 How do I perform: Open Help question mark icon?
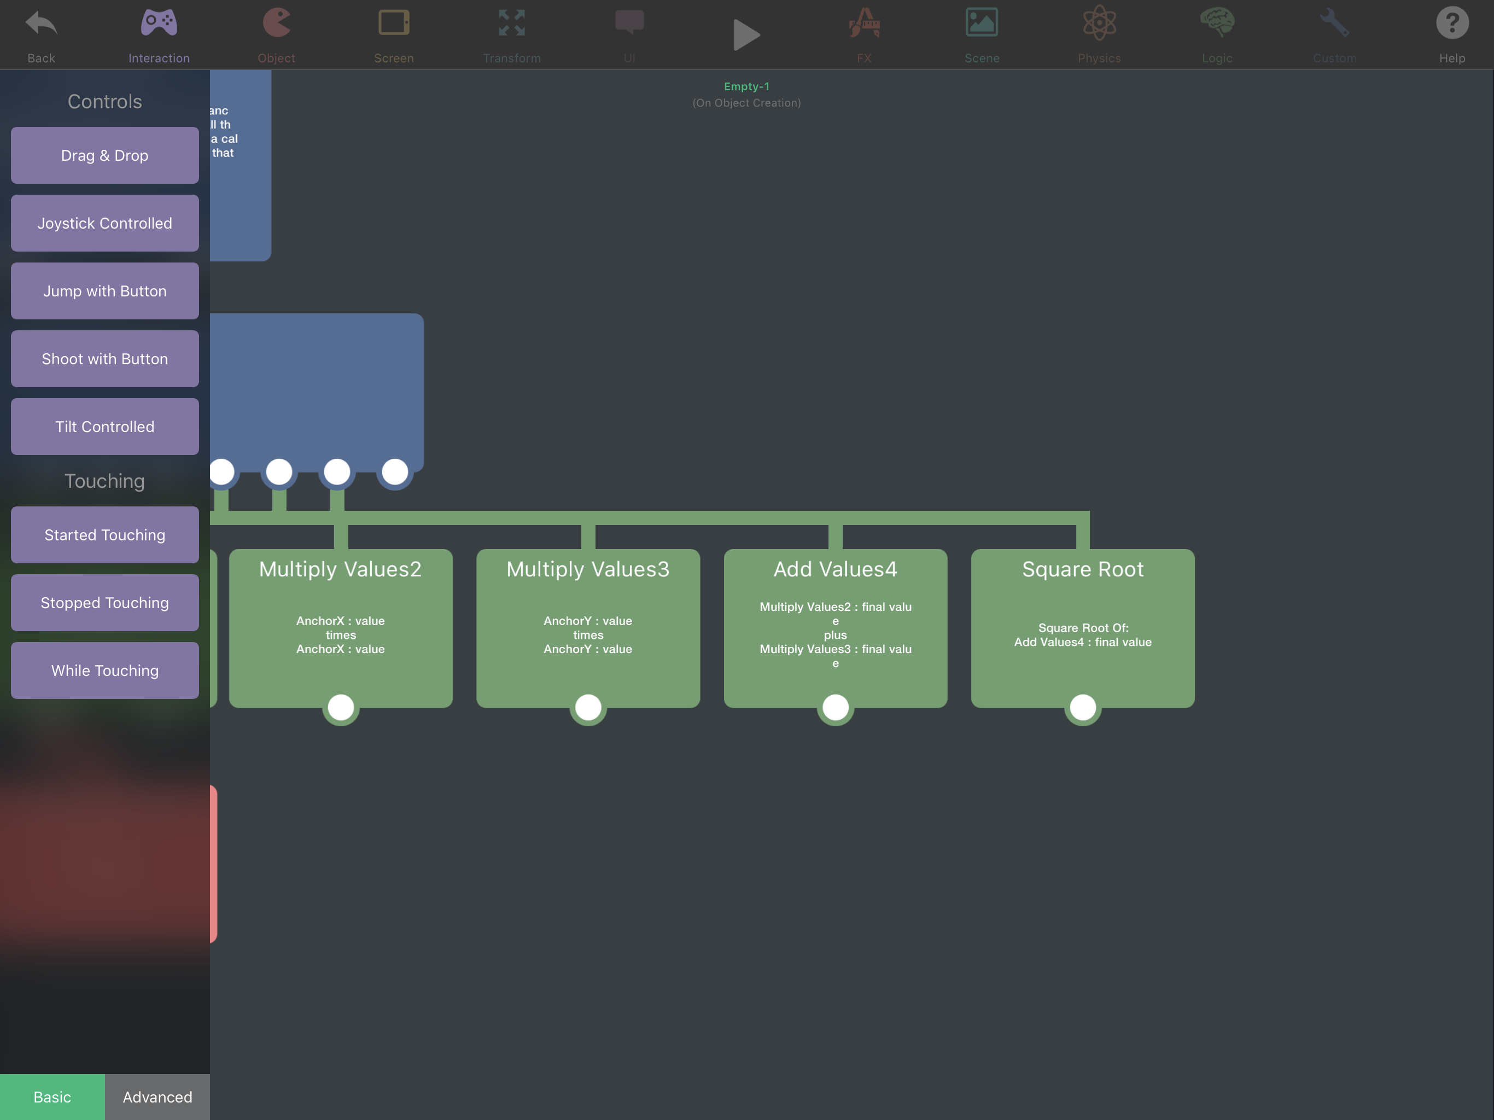1451,34
